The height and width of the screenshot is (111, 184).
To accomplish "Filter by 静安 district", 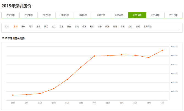I will (x=69, y=27).
